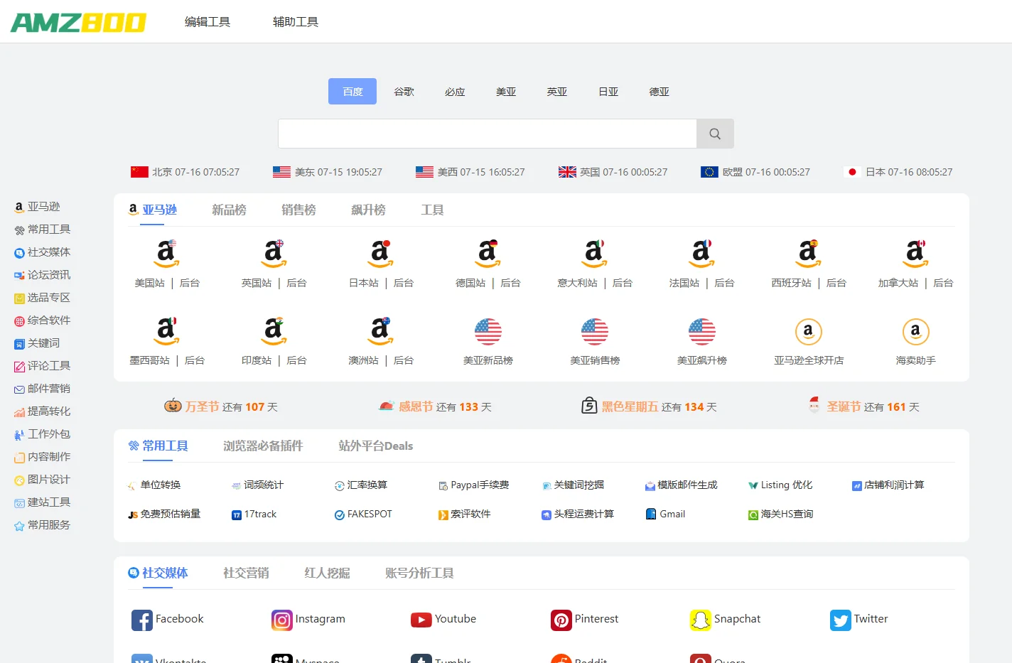Screen dimensions: 1012x663
Task: Jump to 论坛资讯 in the sidebar
Action: pyautogui.click(x=43, y=275)
